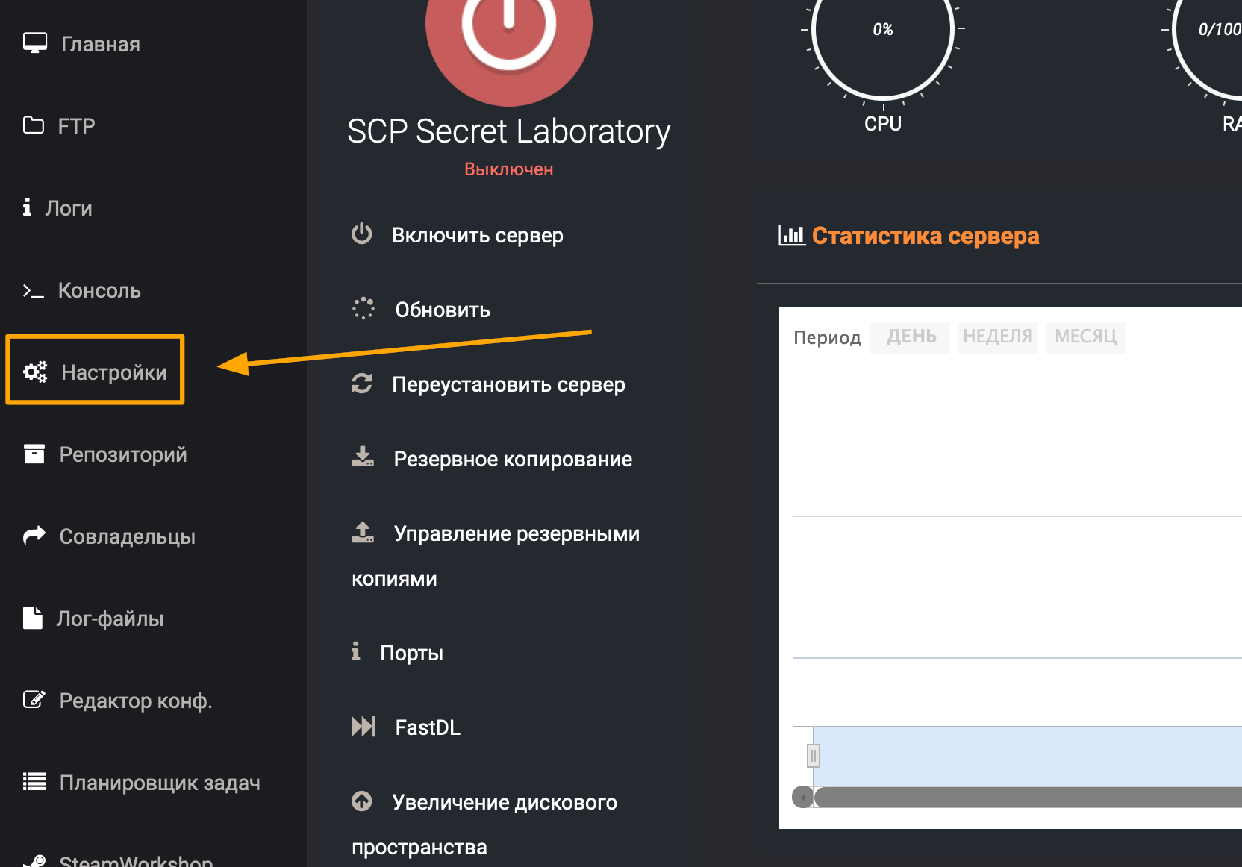Click the info icon next to Порты
Image resolution: width=1242 pixels, height=867 pixels.
[x=356, y=651]
